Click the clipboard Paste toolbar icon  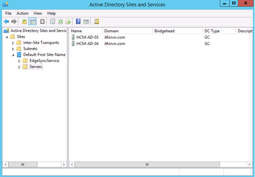pyautogui.click(x=42, y=21)
